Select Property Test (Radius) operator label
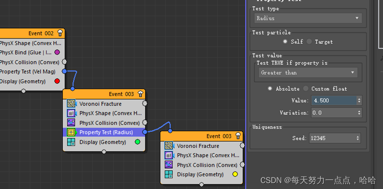 [x=106, y=132]
